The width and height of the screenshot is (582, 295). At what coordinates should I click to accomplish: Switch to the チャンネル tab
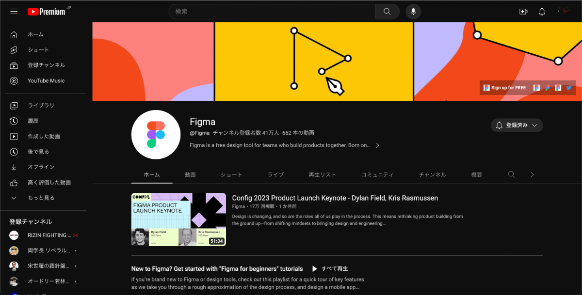433,174
